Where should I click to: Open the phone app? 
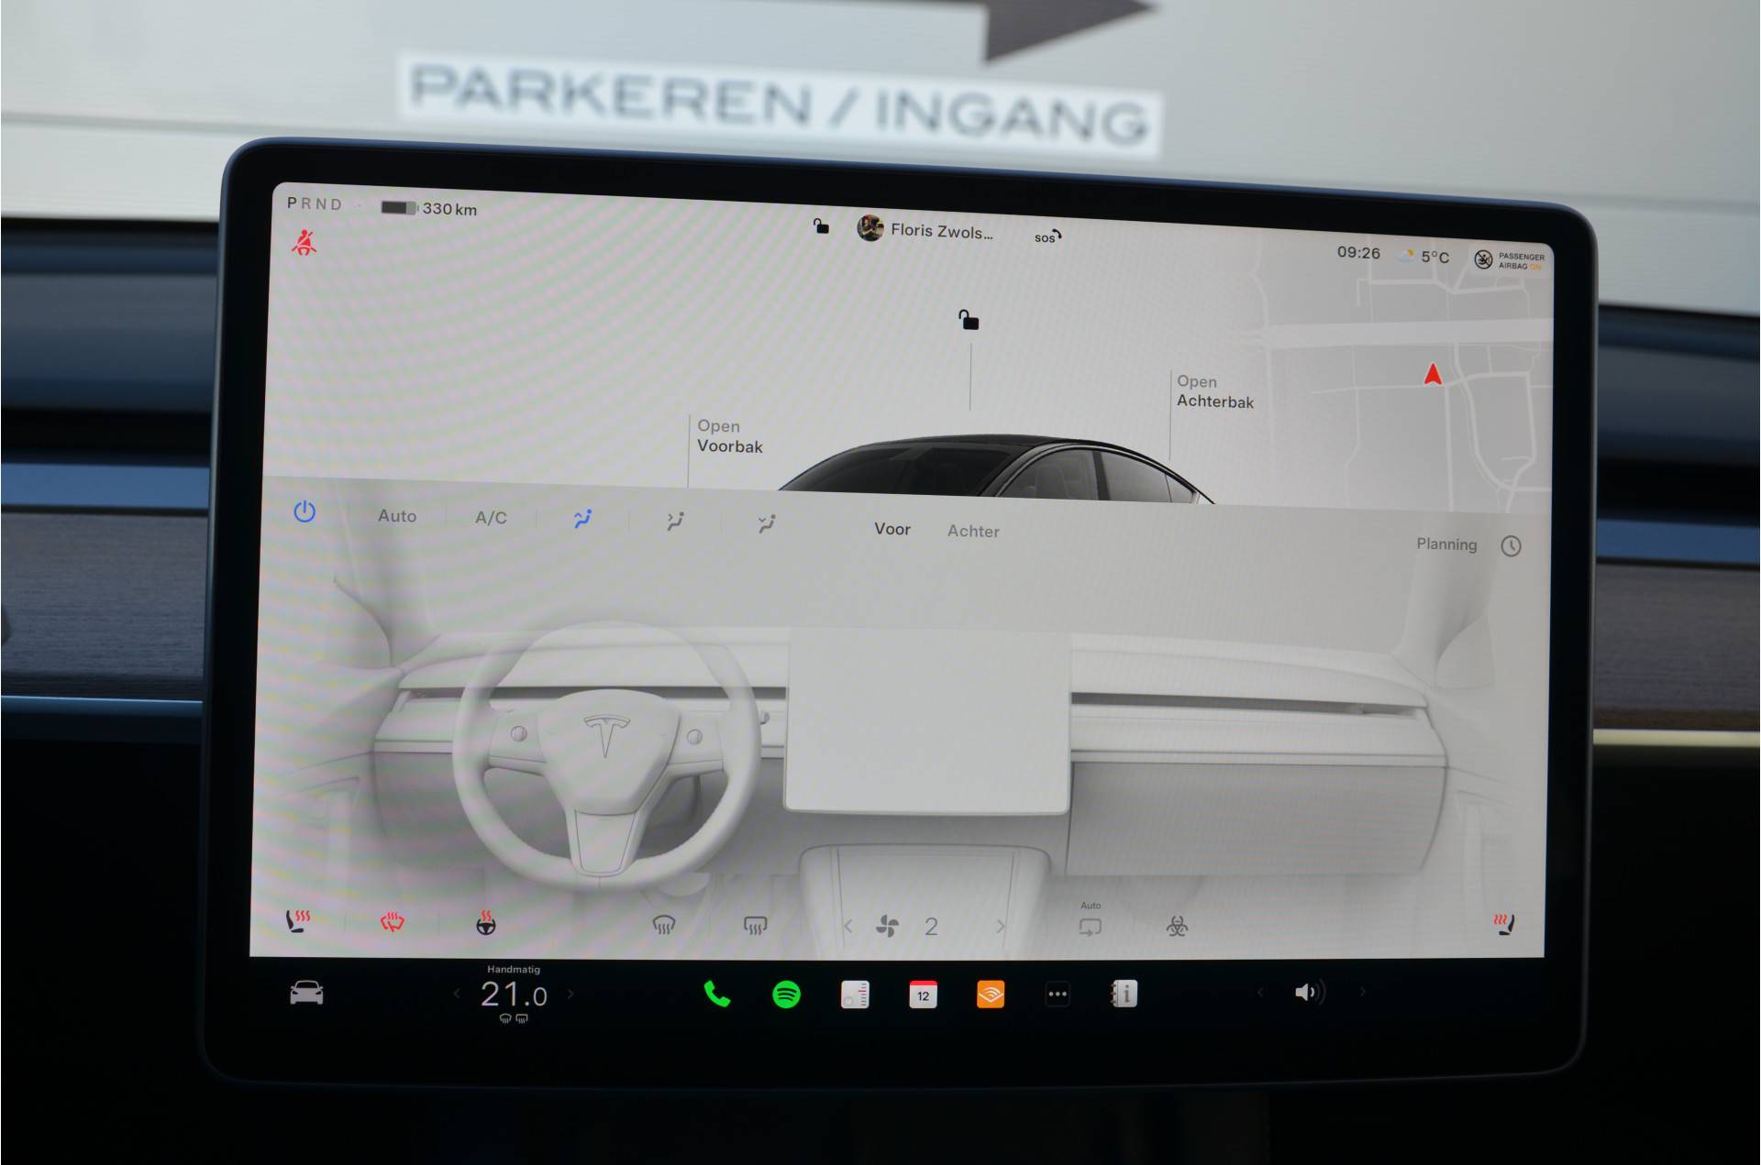(716, 995)
